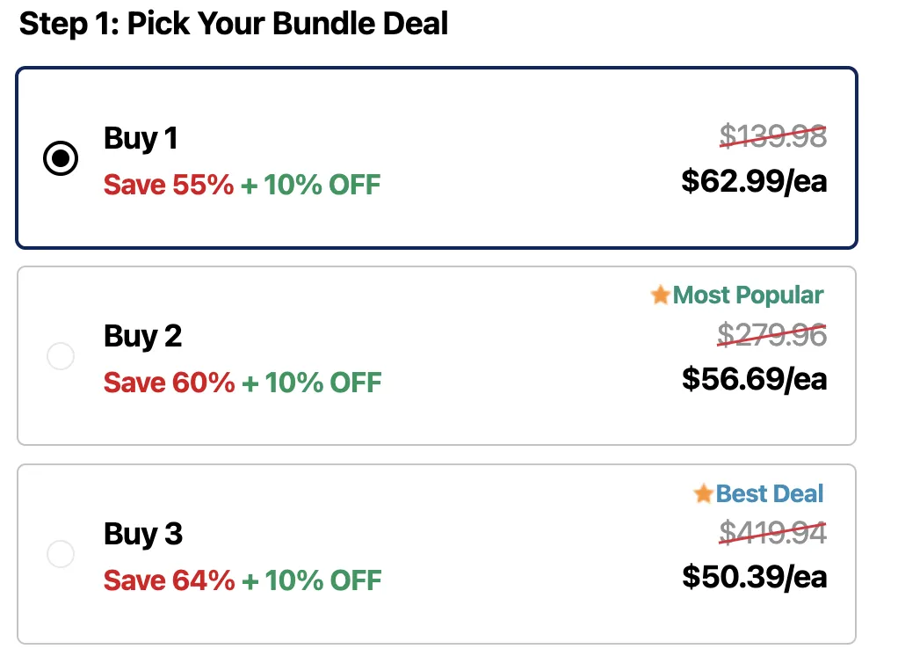This screenshot has width=898, height=671.
Task: Click the Buy 2 label
Action: pyautogui.click(x=142, y=336)
